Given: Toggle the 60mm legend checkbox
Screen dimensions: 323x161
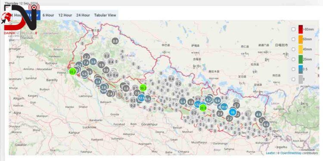Looking at the screenshot, I should point(293,39).
